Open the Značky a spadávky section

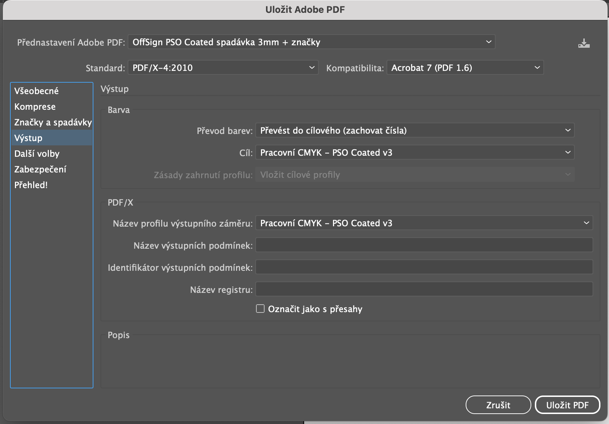[52, 122]
